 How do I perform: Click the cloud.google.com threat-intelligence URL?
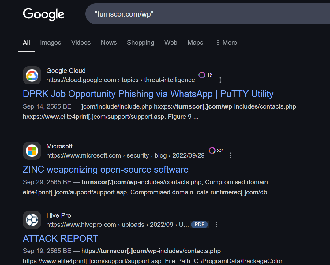point(121,80)
